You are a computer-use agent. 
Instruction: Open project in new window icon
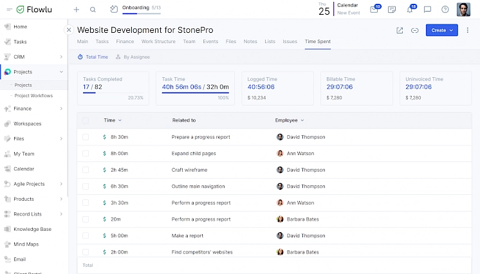tap(400, 30)
